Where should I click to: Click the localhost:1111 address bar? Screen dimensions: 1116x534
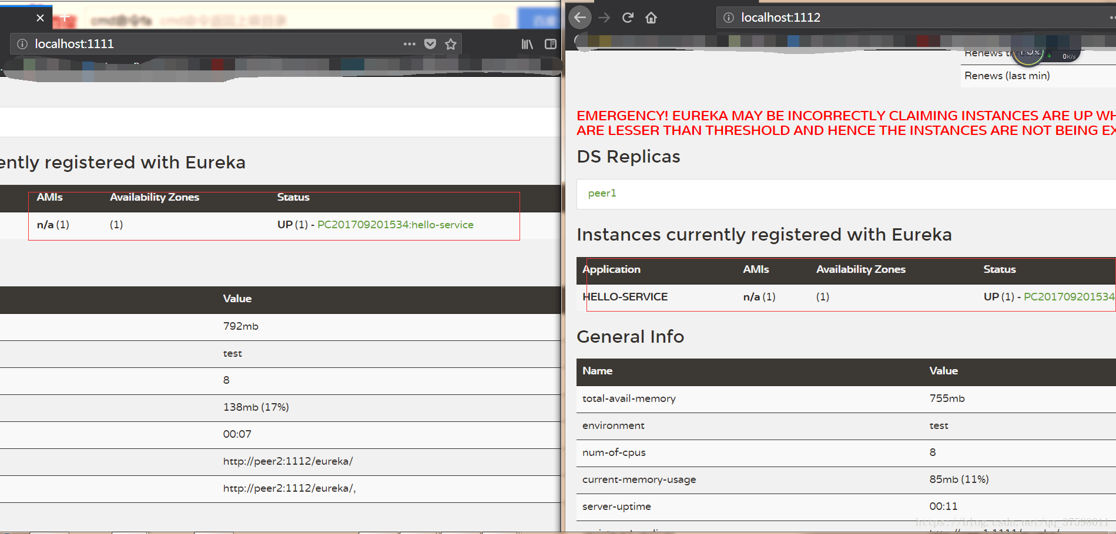[x=235, y=44]
